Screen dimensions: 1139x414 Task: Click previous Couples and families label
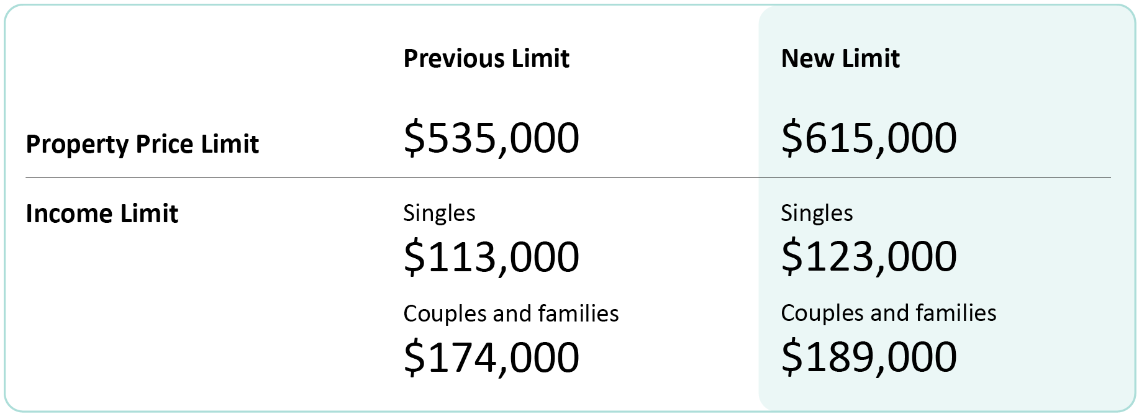511,314
